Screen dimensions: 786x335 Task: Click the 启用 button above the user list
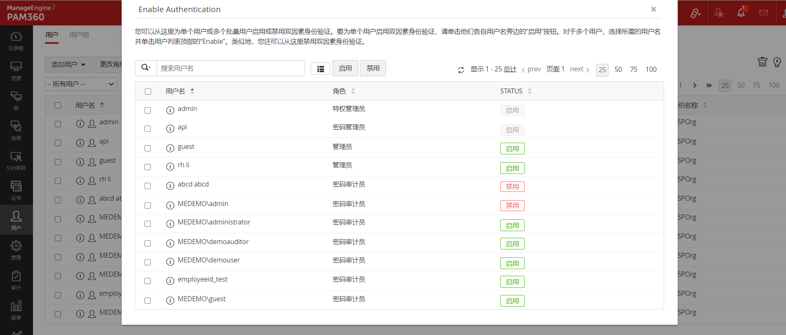pos(345,68)
